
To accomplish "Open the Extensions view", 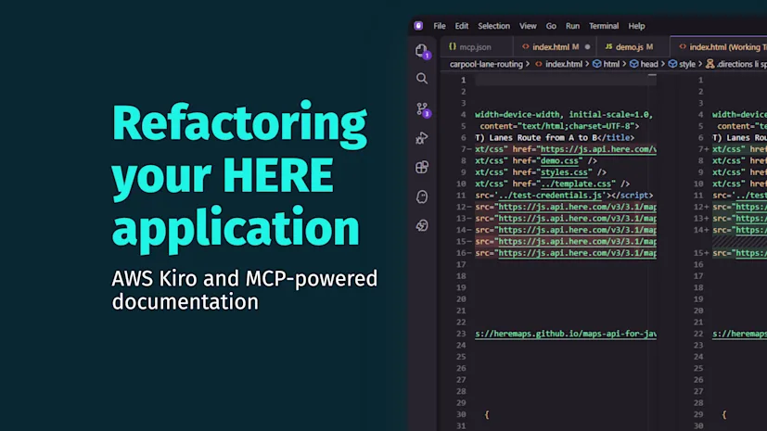I will [x=422, y=167].
